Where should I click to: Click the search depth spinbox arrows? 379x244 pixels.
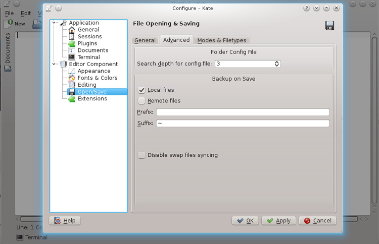point(277,64)
